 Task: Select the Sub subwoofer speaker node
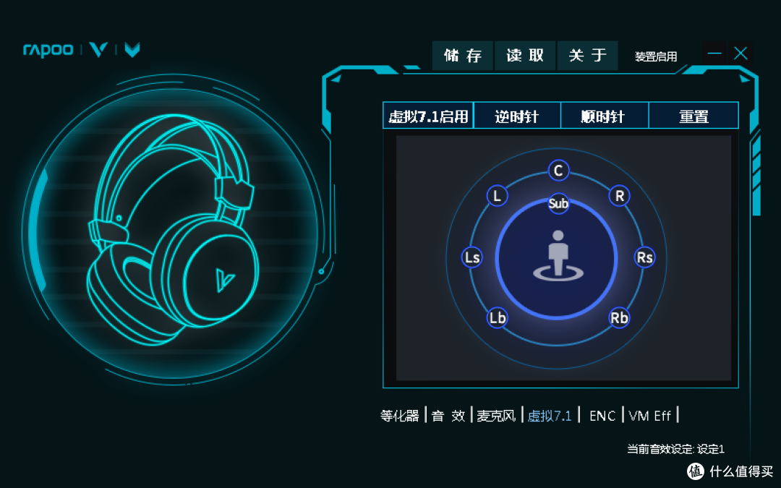(x=558, y=204)
